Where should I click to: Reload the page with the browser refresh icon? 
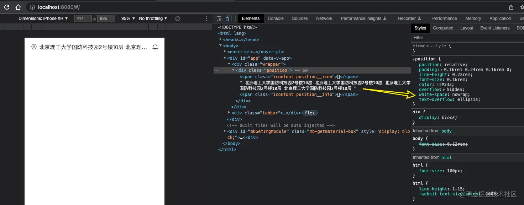pos(7,7)
